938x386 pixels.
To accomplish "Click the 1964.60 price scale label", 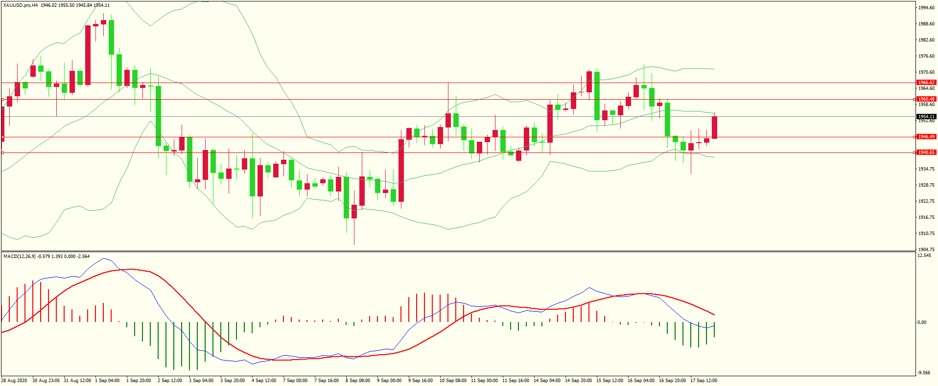I will (927, 88).
